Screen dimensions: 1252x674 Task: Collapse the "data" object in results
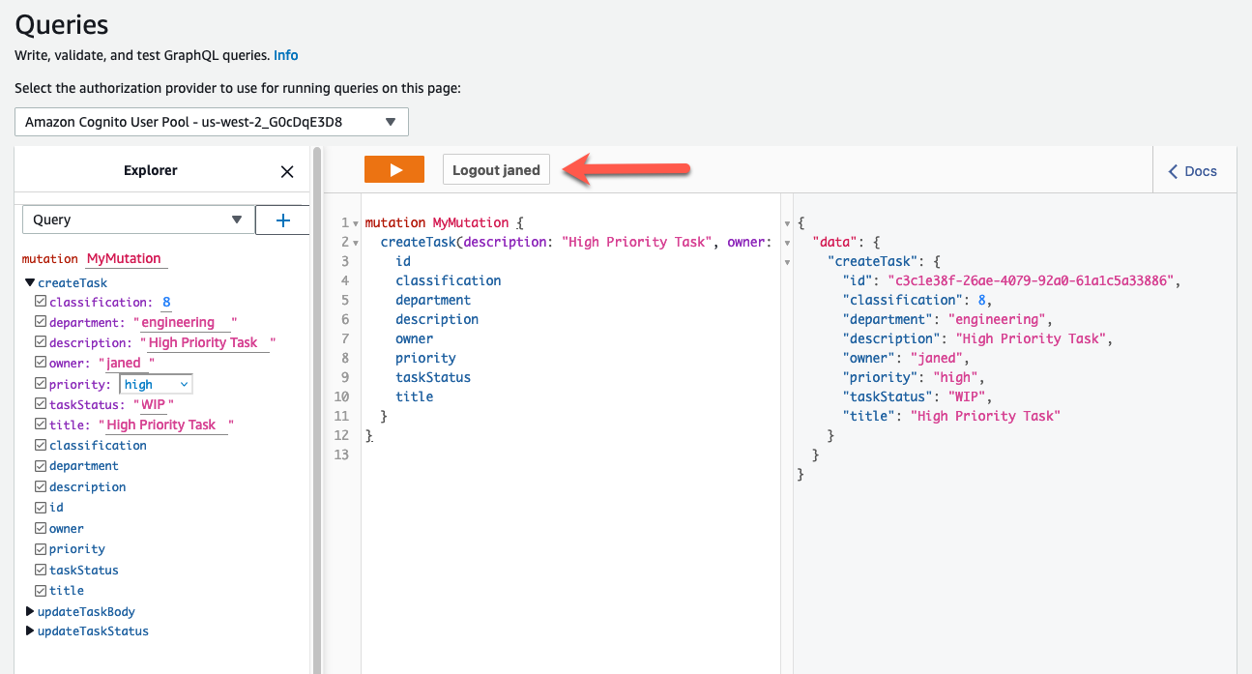787,243
